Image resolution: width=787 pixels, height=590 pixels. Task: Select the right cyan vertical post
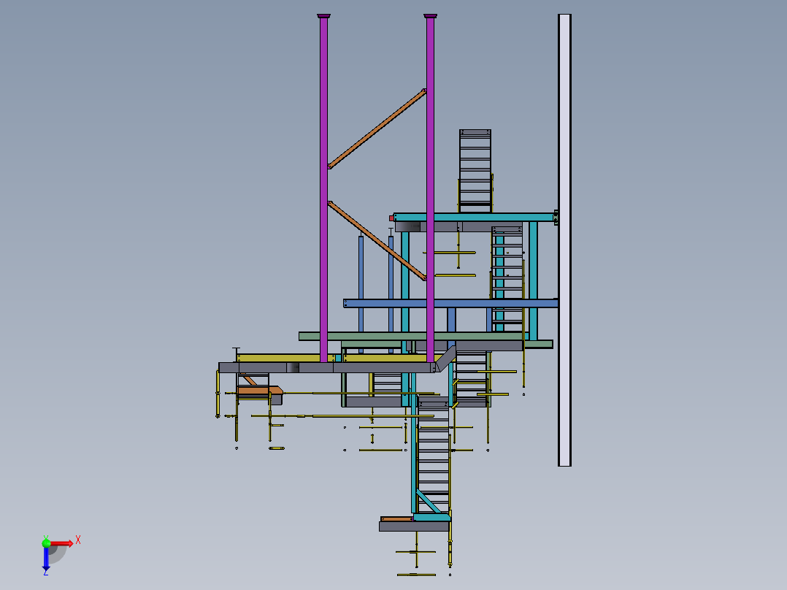click(x=533, y=280)
